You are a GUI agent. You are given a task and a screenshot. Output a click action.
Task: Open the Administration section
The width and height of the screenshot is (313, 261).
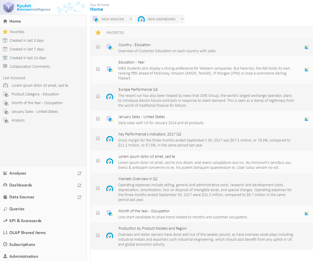click(23, 256)
